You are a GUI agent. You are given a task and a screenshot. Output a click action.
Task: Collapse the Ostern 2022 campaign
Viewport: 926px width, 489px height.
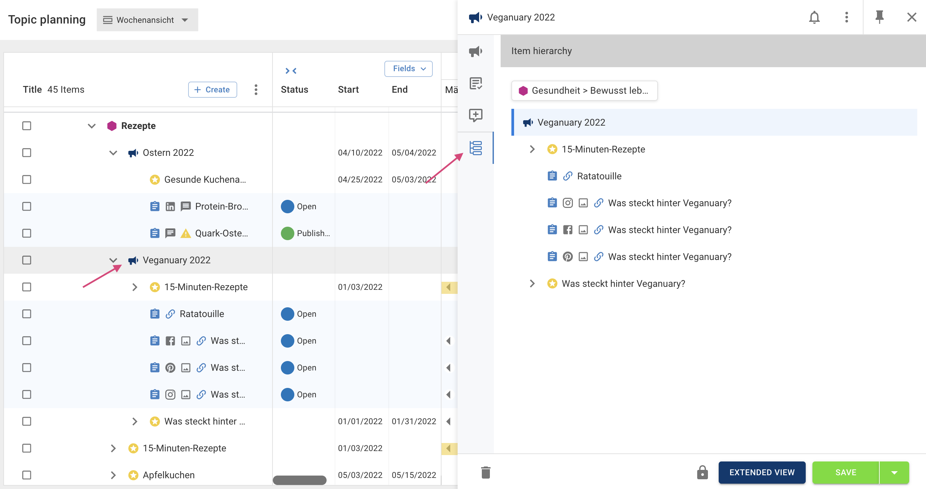click(x=113, y=153)
